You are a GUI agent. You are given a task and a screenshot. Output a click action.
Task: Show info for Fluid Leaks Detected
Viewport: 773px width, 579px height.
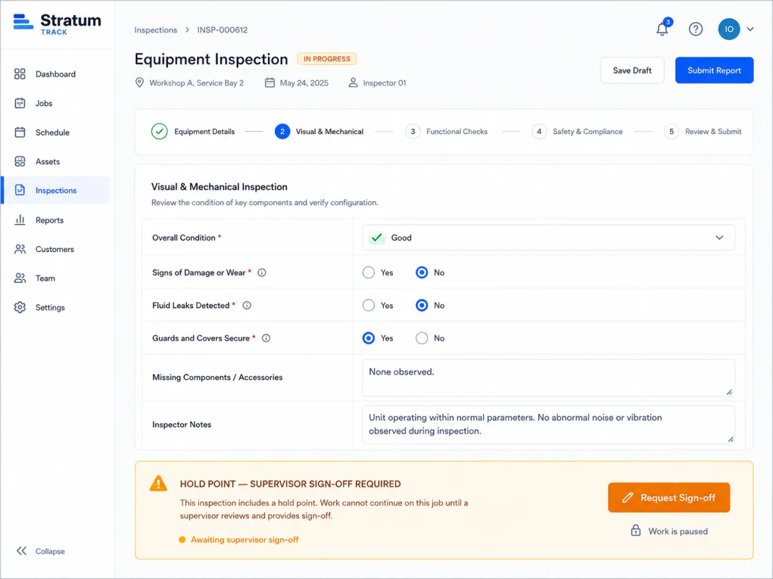click(x=247, y=306)
